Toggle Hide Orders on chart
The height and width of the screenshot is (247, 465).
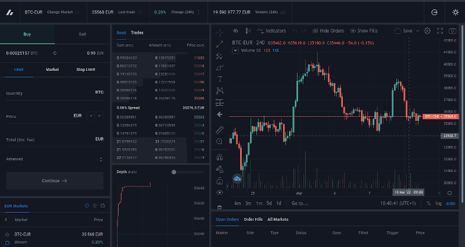click(x=328, y=31)
